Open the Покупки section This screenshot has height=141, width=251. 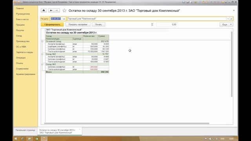point(20,30)
